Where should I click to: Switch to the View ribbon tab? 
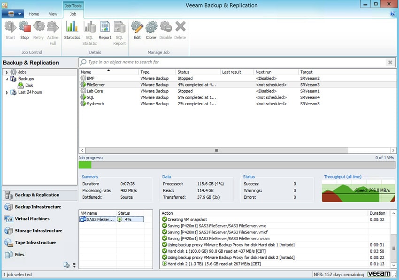[53, 14]
